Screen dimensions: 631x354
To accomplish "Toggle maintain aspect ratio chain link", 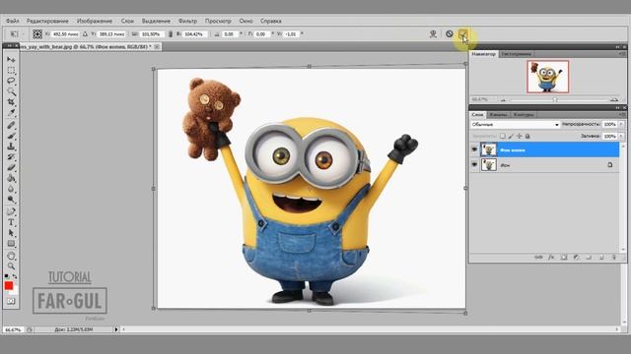I will point(171,34).
